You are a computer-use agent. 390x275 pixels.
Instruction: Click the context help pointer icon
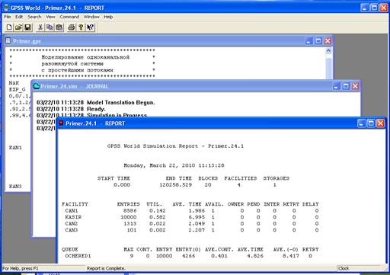point(91,27)
